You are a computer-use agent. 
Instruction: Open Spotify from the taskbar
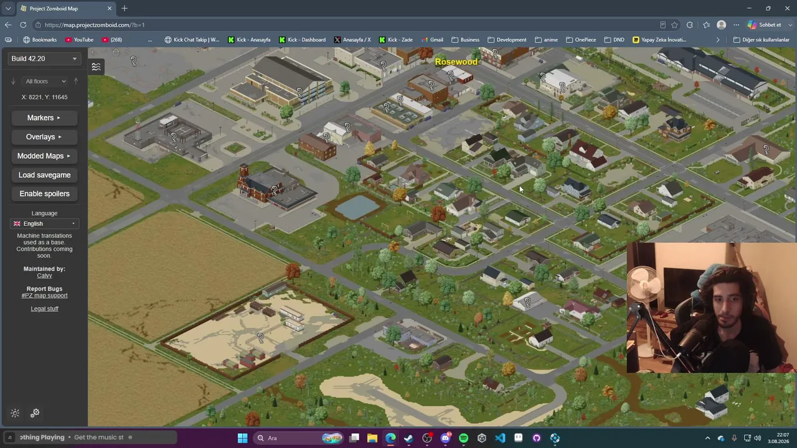pyautogui.click(x=463, y=438)
